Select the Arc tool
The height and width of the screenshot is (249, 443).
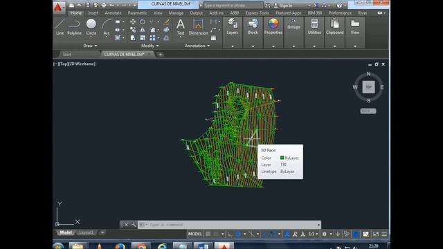(106, 27)
